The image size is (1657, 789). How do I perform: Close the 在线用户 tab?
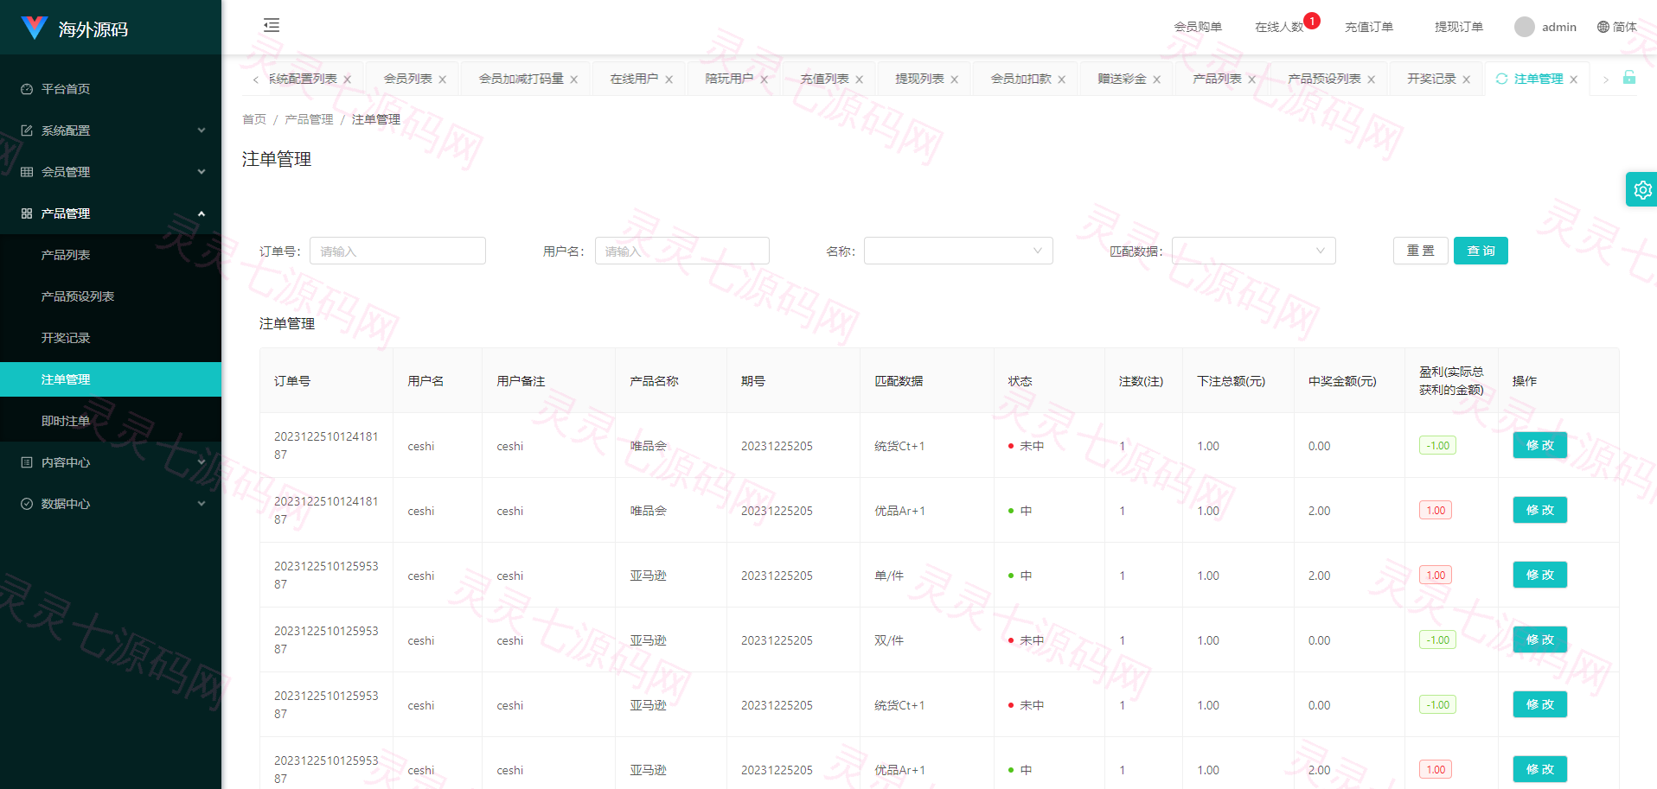click(x=669, y=80)
